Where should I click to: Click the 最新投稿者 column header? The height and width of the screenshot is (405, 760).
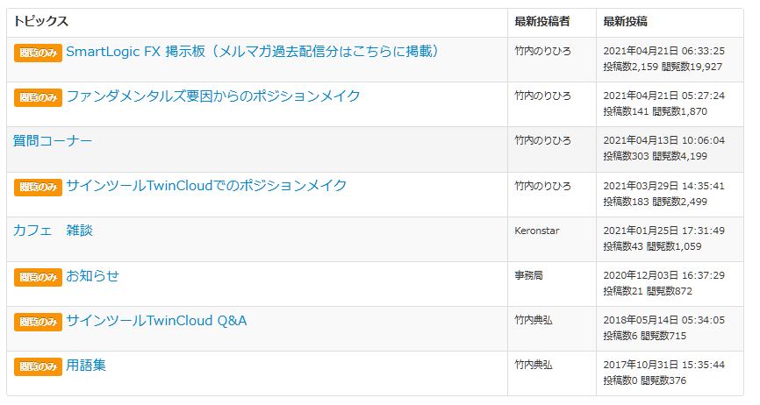(541, 21)
